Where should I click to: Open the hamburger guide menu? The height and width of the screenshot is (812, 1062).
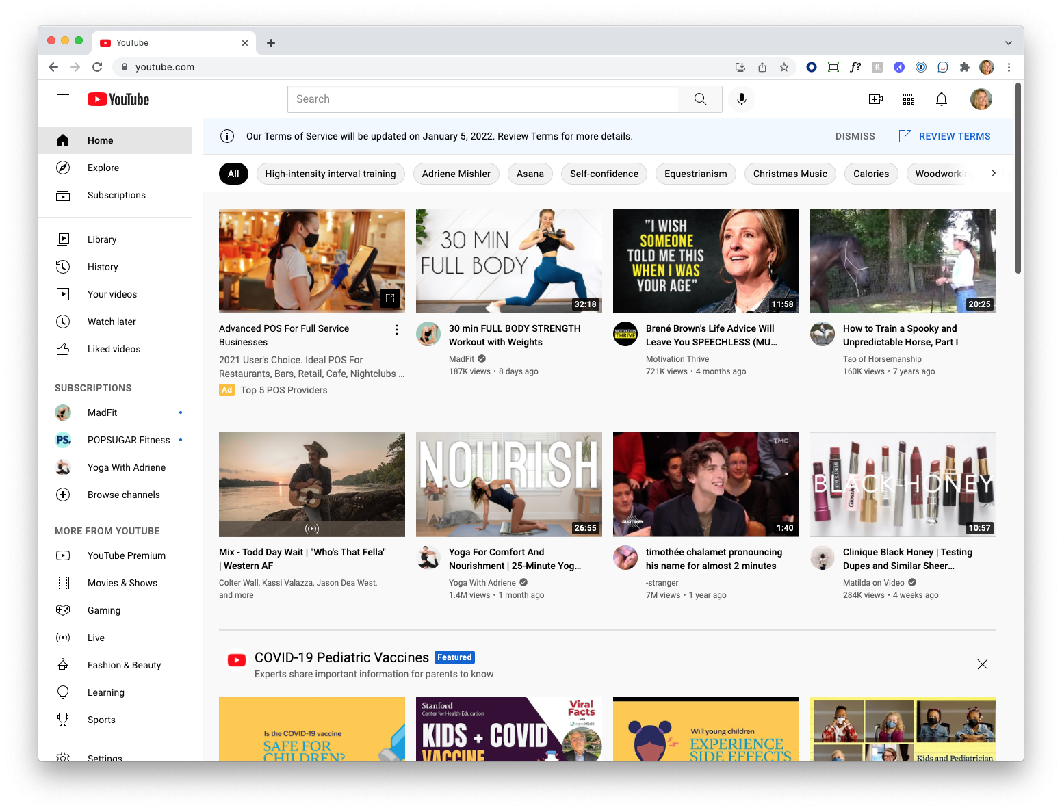point(63,99)
